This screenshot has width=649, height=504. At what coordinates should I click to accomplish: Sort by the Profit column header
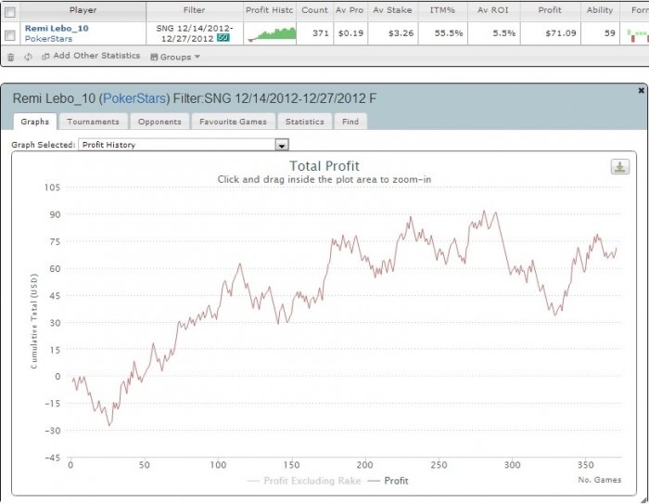550,10
